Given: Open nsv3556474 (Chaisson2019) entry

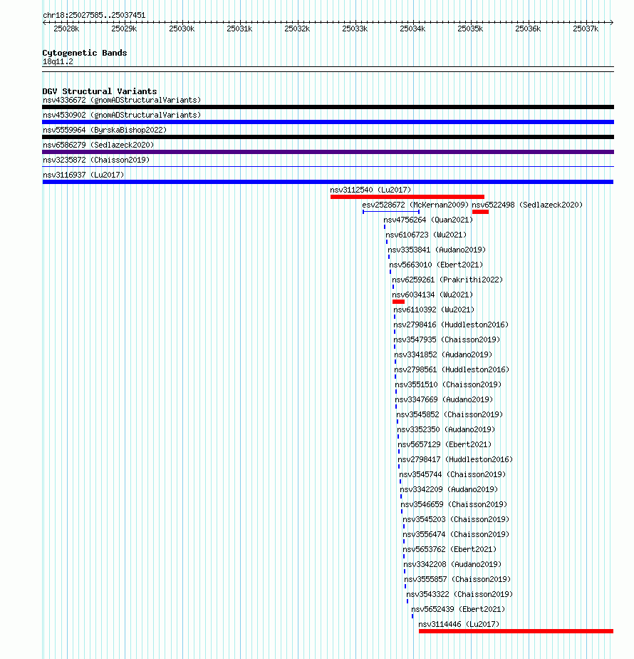Looking at the screenshot, I should coord(456,535).
